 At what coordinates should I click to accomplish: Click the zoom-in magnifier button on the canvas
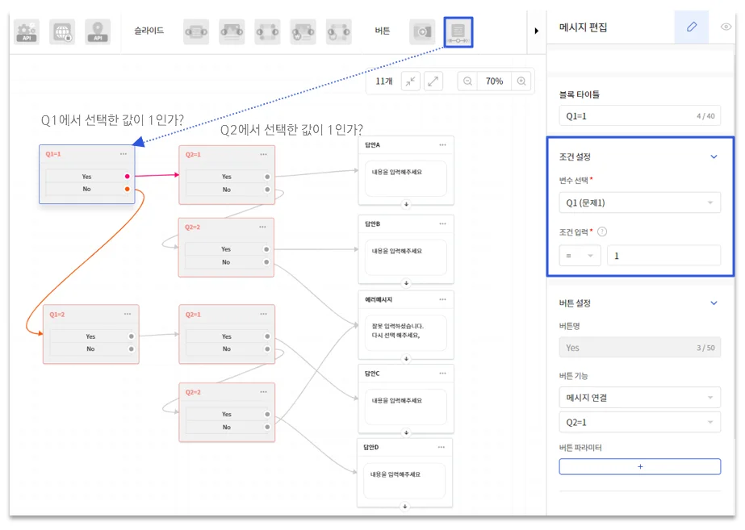(521, 81)
